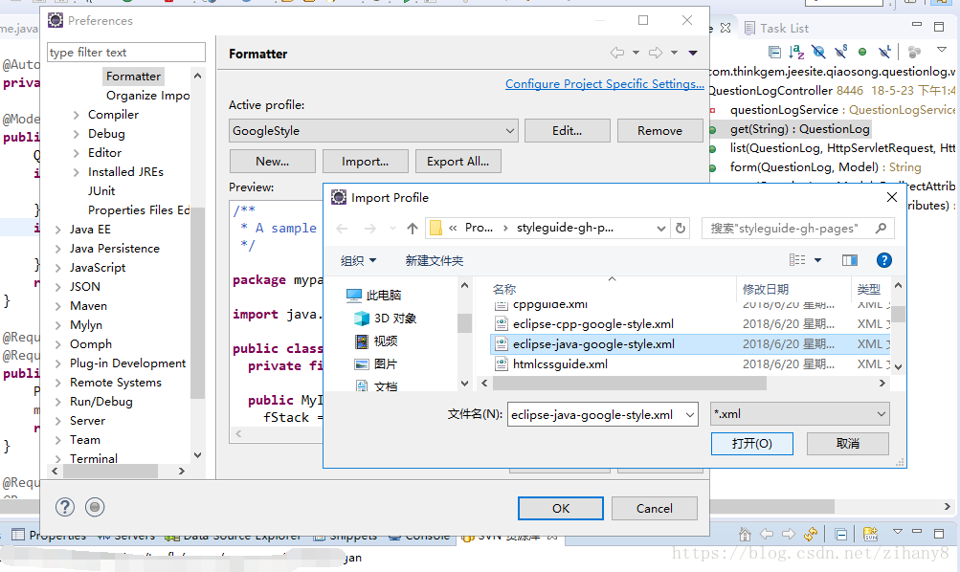Go forward in Import Profile file dialog
The image size is (960, 572).
[x=370, y=229]
